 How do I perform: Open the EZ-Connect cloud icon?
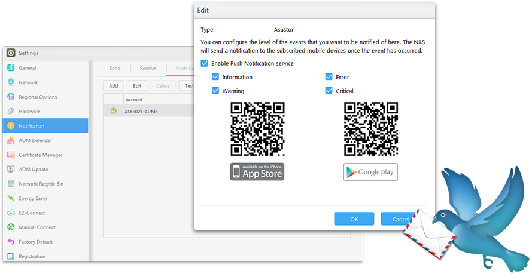11,213
